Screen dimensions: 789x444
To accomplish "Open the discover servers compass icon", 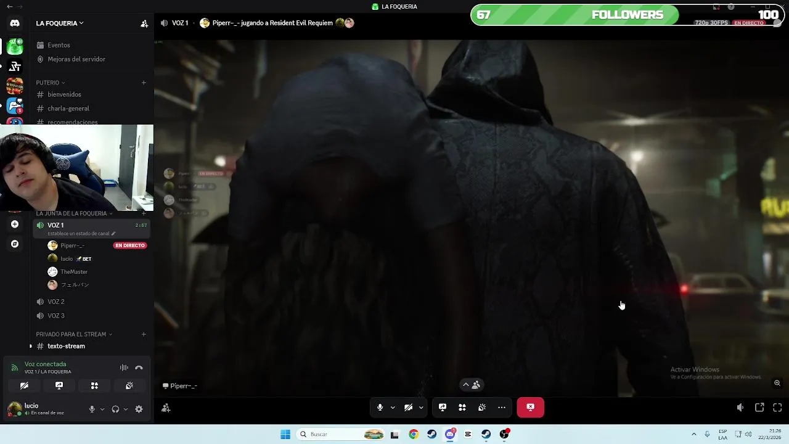I will click(x=15, y=244).
